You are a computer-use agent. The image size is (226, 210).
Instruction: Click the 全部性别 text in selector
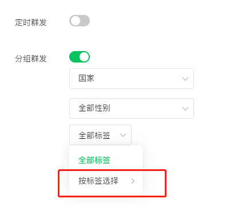tap(94, 108)
